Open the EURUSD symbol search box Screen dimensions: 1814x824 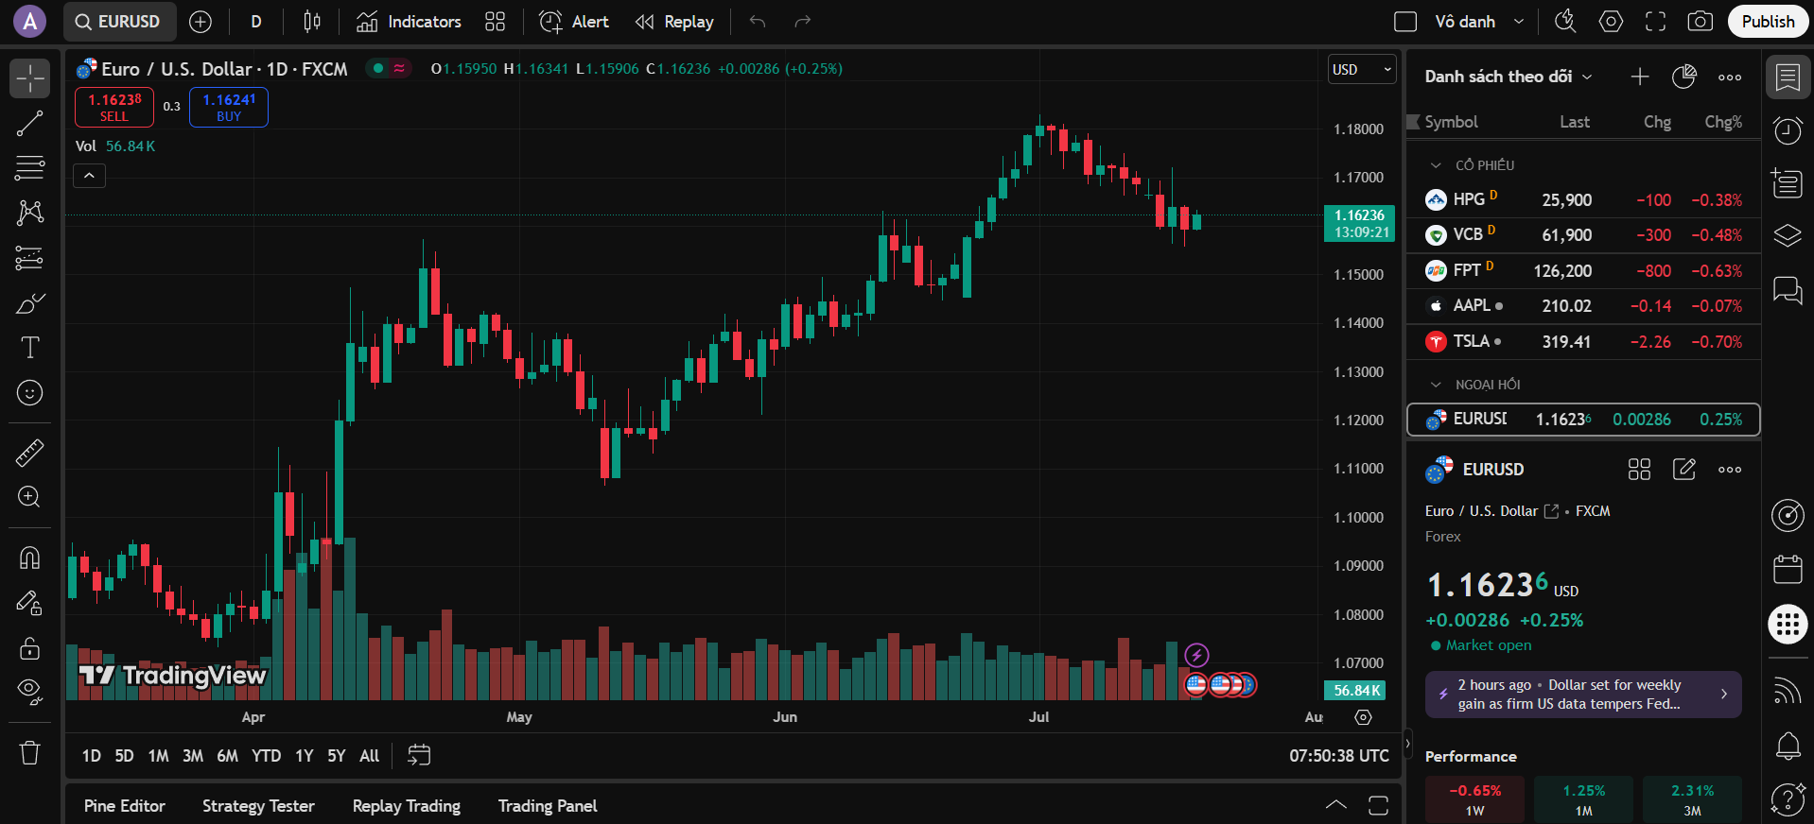[120, 22]
